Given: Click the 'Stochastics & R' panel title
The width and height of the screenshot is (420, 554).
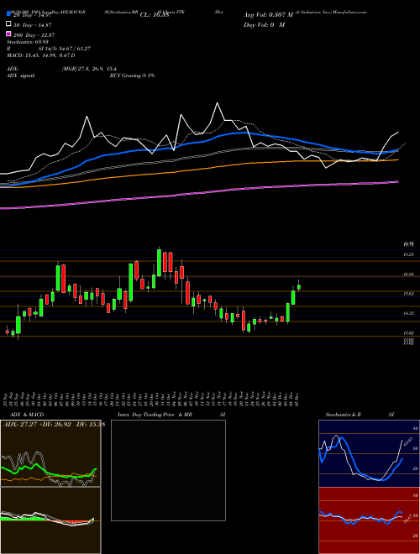Looking at the screenshot, I should tap(344, 415).
